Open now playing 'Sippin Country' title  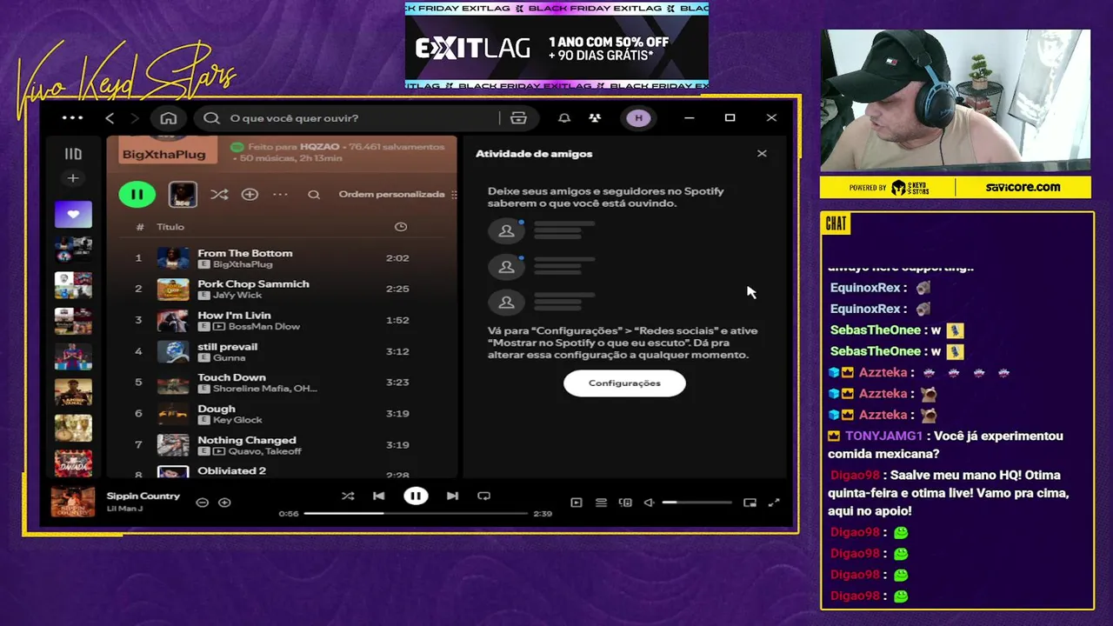point(143,496)
